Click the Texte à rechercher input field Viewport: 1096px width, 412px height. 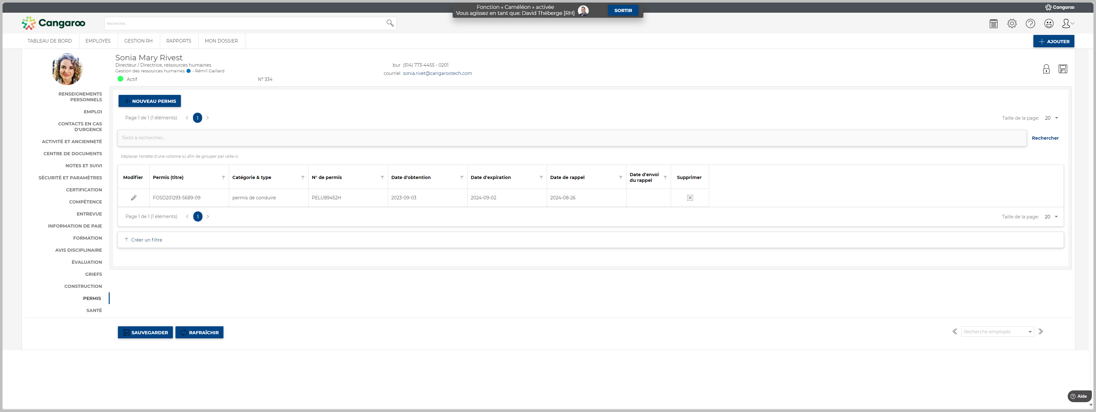572,138
